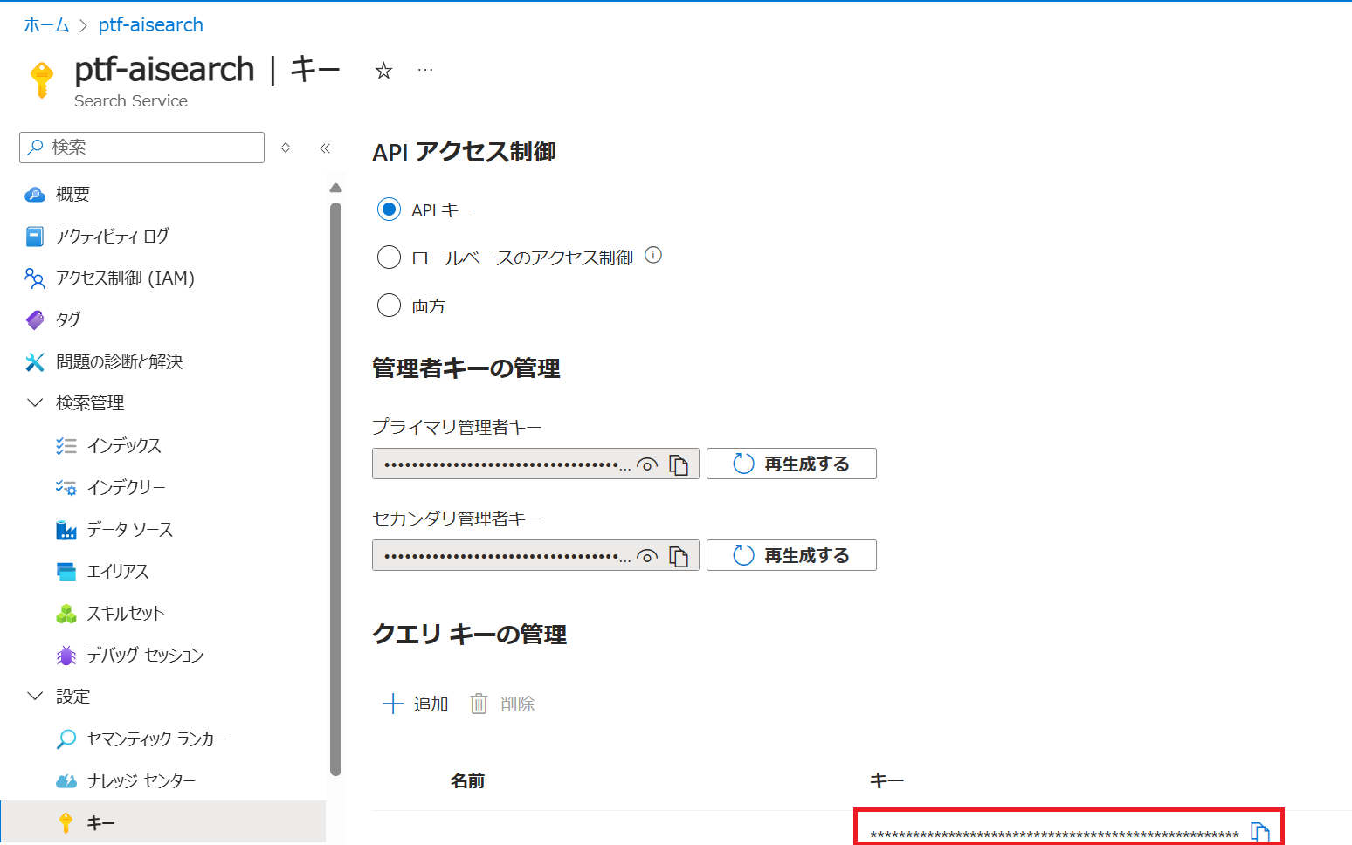Viewport: 1352px width, 845px height.
Task: Open the インデックス section from the sidebar
Action: 125,445
